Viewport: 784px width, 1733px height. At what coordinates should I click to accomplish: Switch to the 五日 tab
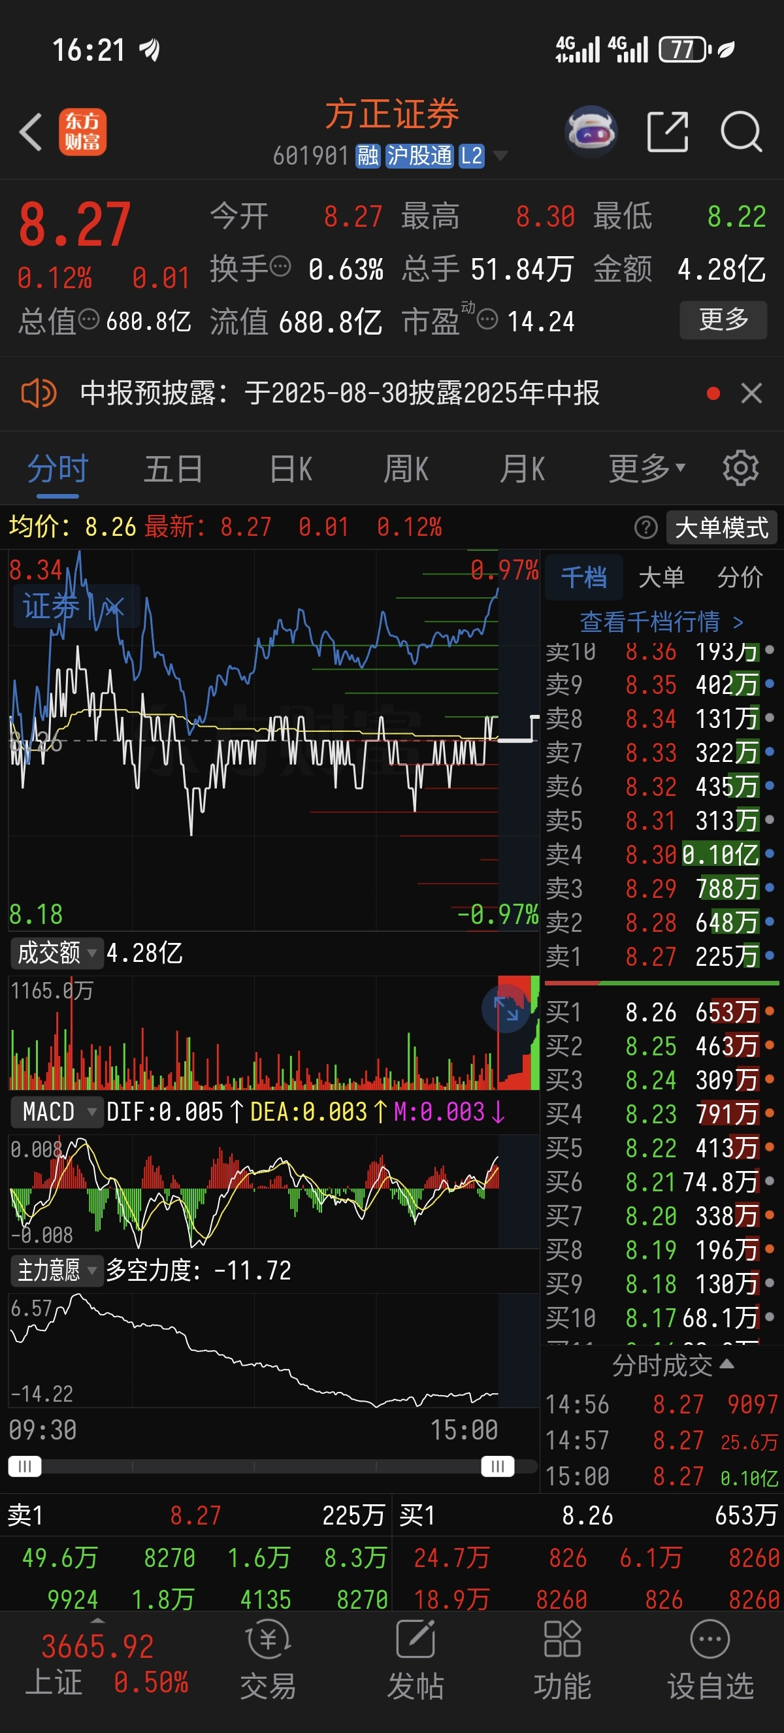pos(172,469)
